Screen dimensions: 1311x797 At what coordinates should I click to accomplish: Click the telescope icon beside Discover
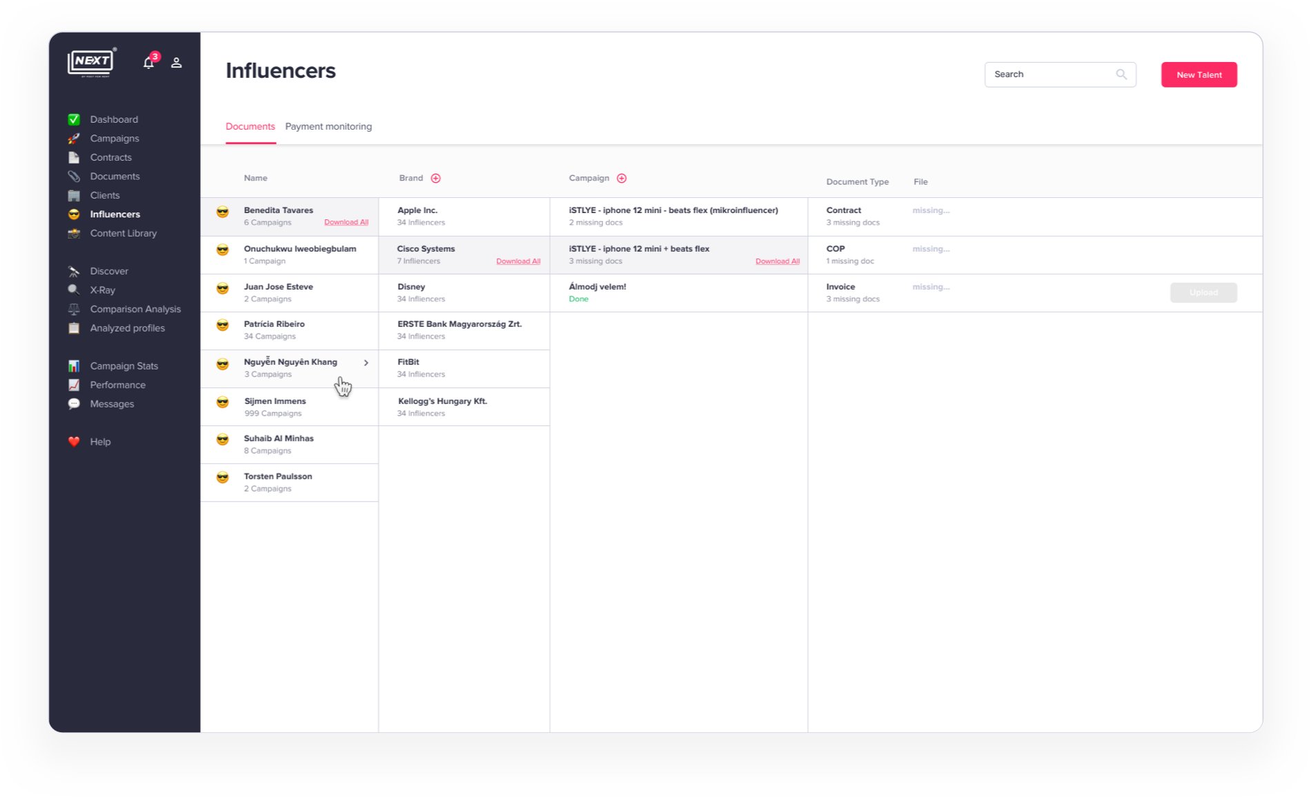[x=74, y=272]
